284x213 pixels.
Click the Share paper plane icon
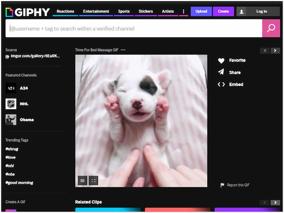click(221, 72)
